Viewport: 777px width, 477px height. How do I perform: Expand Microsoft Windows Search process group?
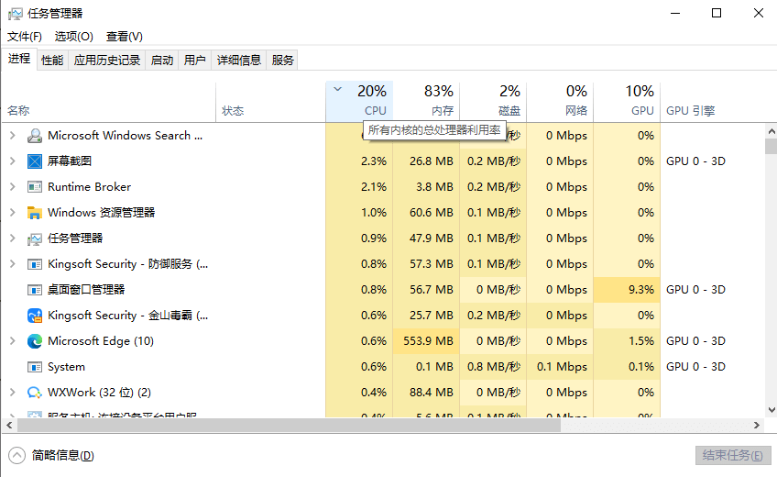click(x=13, y=136)
